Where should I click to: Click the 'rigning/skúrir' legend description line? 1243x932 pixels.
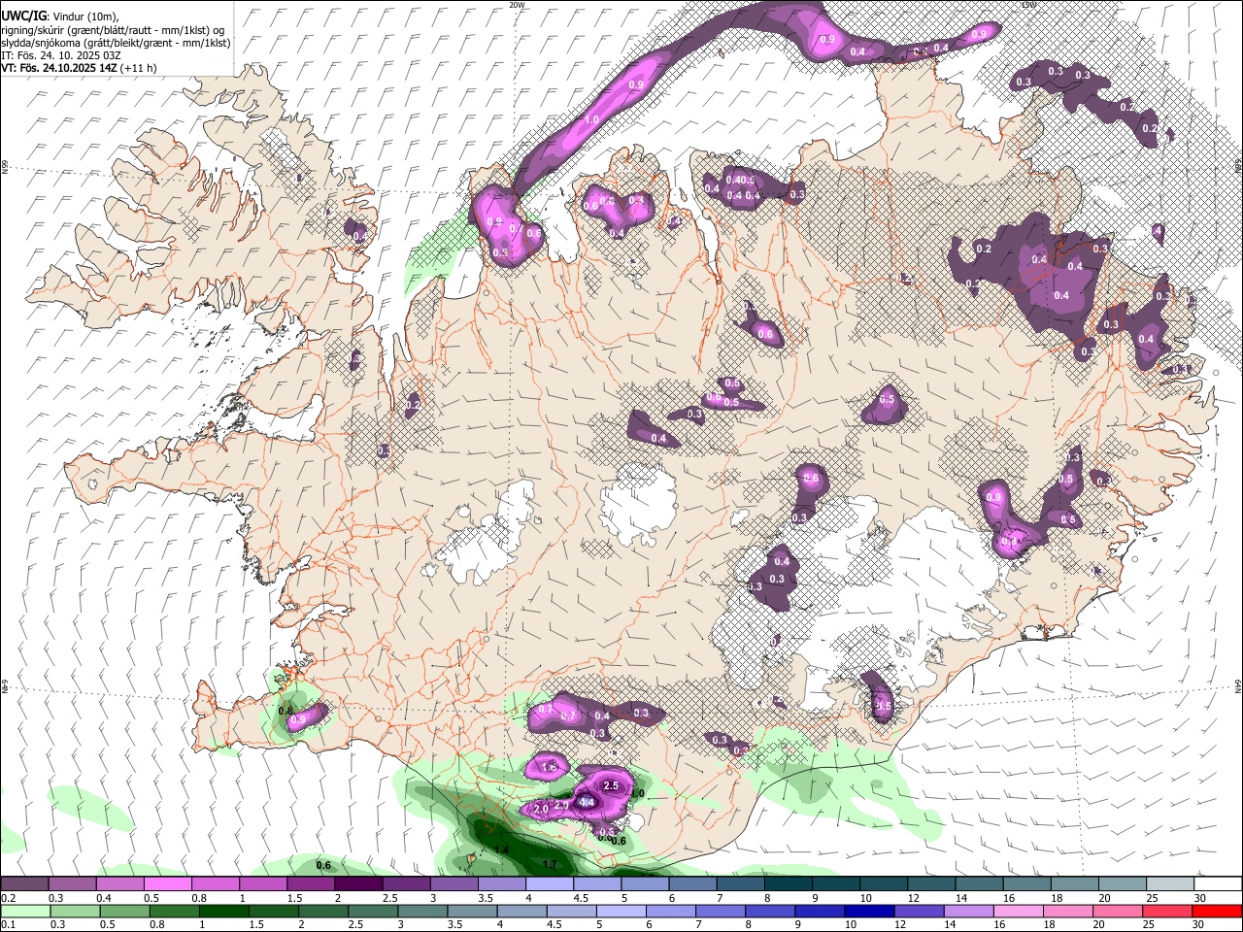point(113,30)
